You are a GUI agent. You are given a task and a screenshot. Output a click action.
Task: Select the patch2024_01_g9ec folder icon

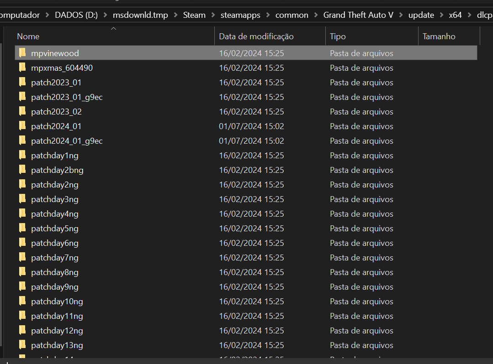[x=22, y=141]
